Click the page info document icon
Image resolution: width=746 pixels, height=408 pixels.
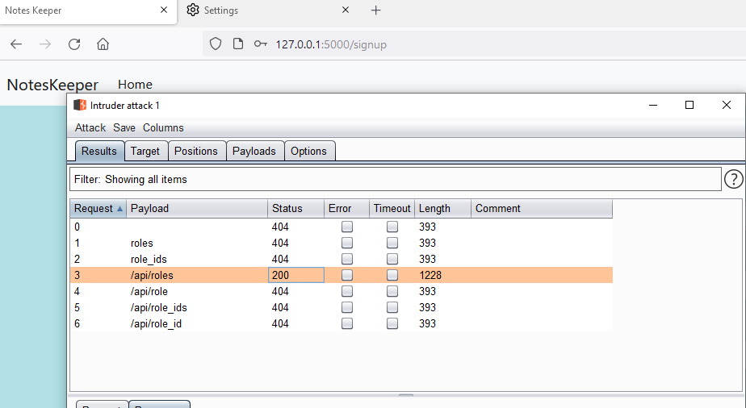click(x=238, y=44)
